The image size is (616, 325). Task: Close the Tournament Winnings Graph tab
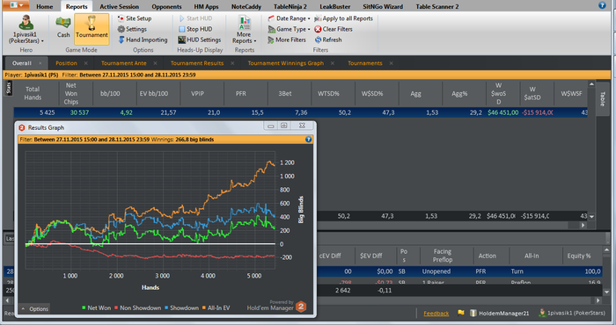coord(333,63)
